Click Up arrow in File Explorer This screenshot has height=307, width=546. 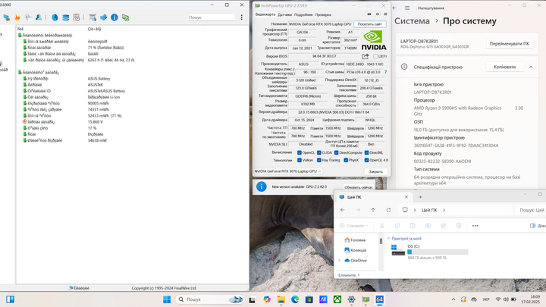tap(373, 210)
